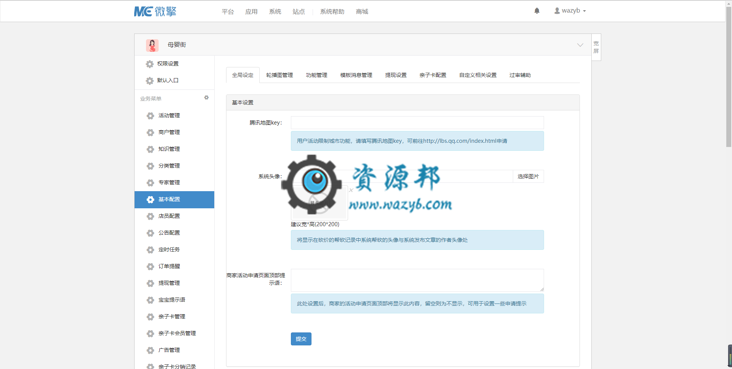Open 活动管理 label in sidebar

point(169,115)
